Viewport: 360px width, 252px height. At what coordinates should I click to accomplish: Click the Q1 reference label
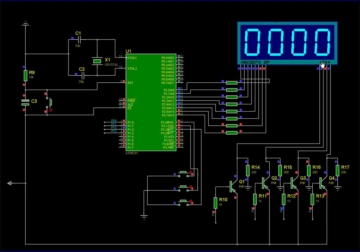click(242, 182)
